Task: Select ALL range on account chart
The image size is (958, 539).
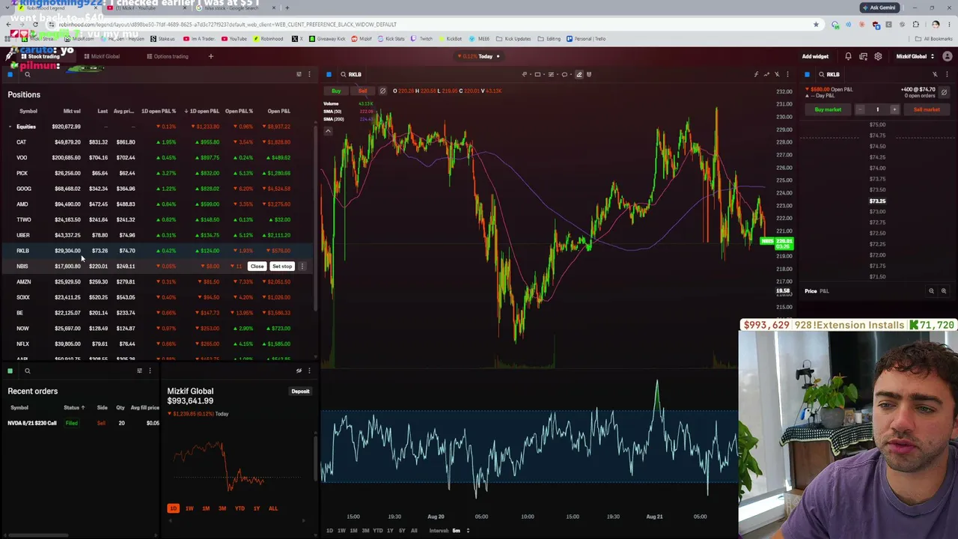Action: (x=273, y=508)
